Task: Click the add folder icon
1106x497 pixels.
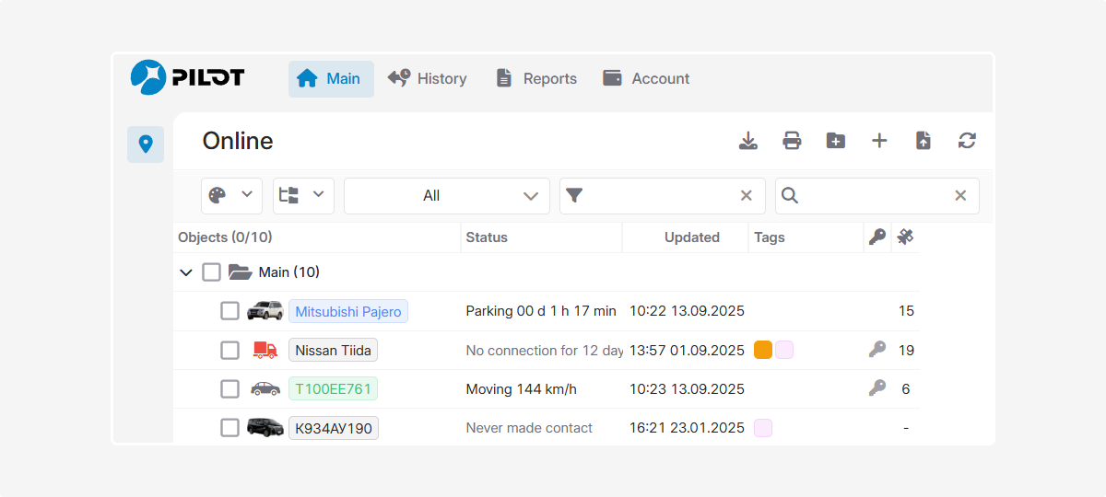Action: 836,141
